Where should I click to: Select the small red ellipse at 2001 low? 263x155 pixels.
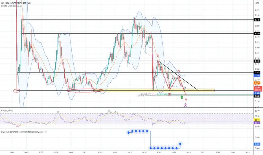[17, 91]
